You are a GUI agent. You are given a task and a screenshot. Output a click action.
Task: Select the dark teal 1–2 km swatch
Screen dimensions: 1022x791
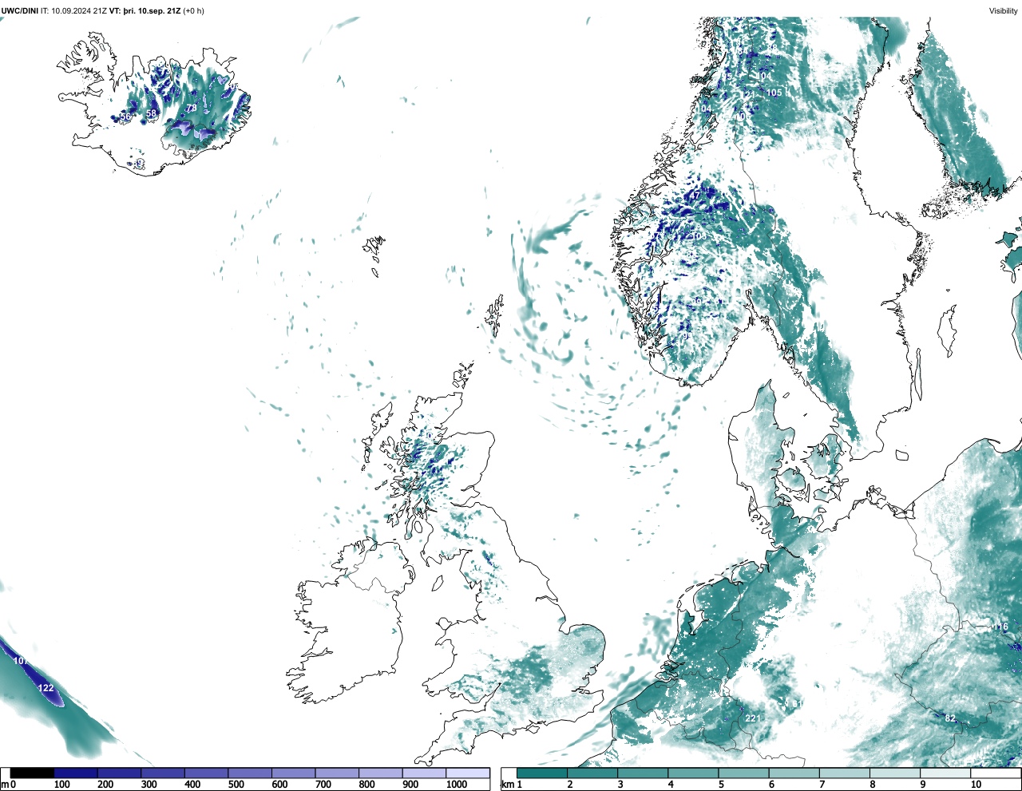(x=542, y=773)
